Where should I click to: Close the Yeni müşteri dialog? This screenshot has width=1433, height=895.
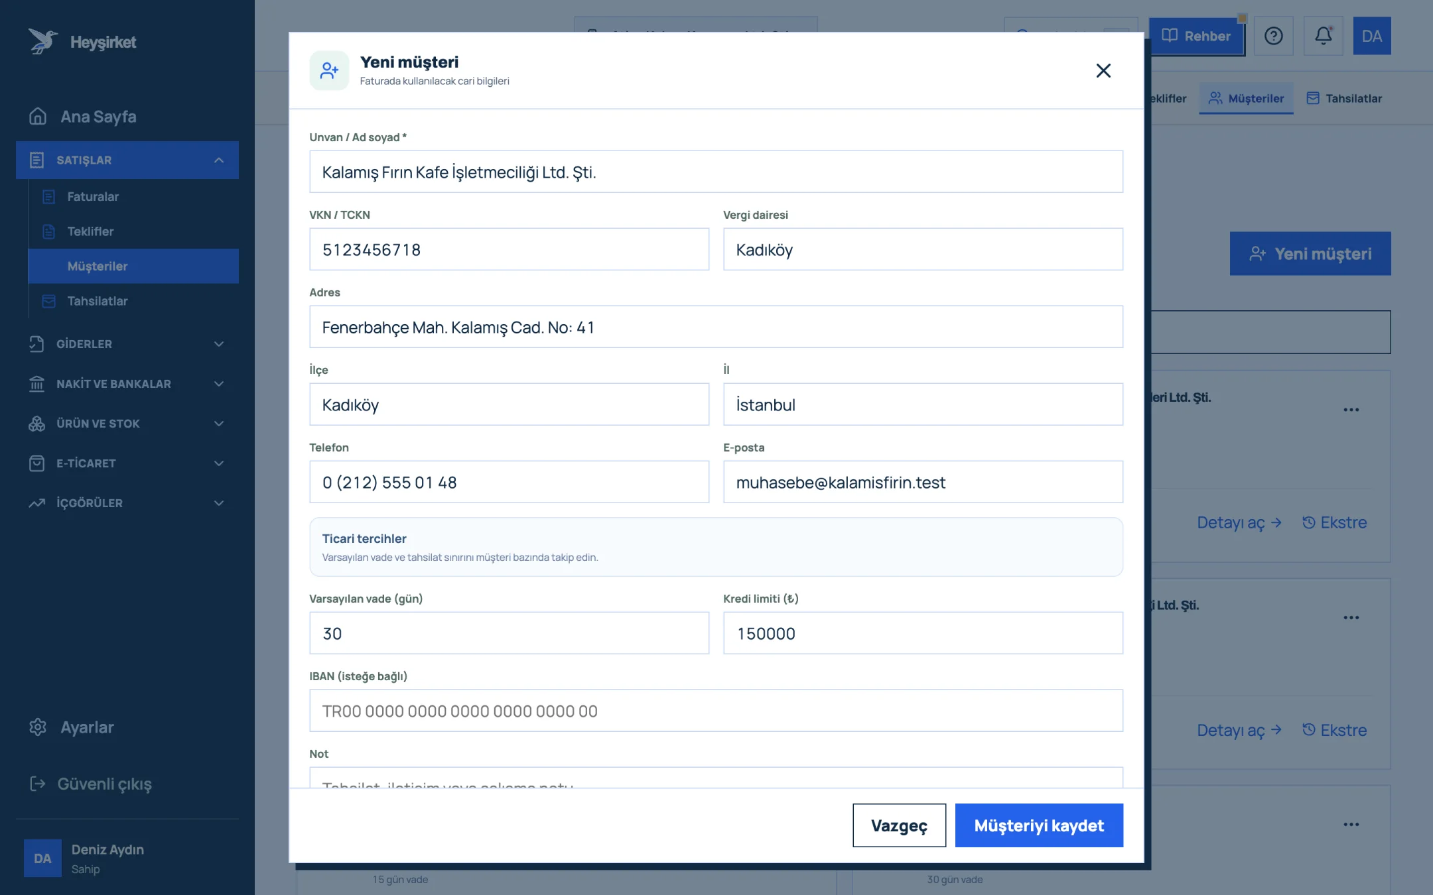[1103, 70]
